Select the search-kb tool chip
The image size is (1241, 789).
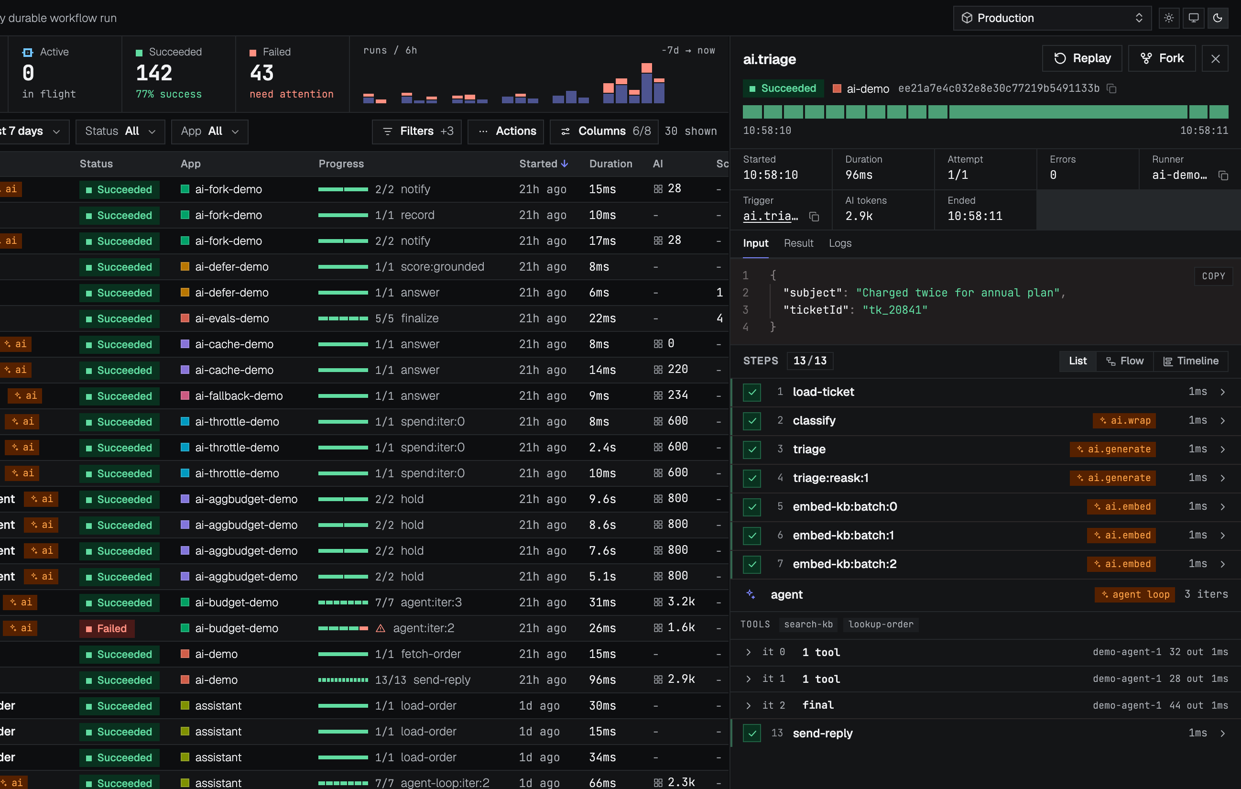(x=808, y=625)
